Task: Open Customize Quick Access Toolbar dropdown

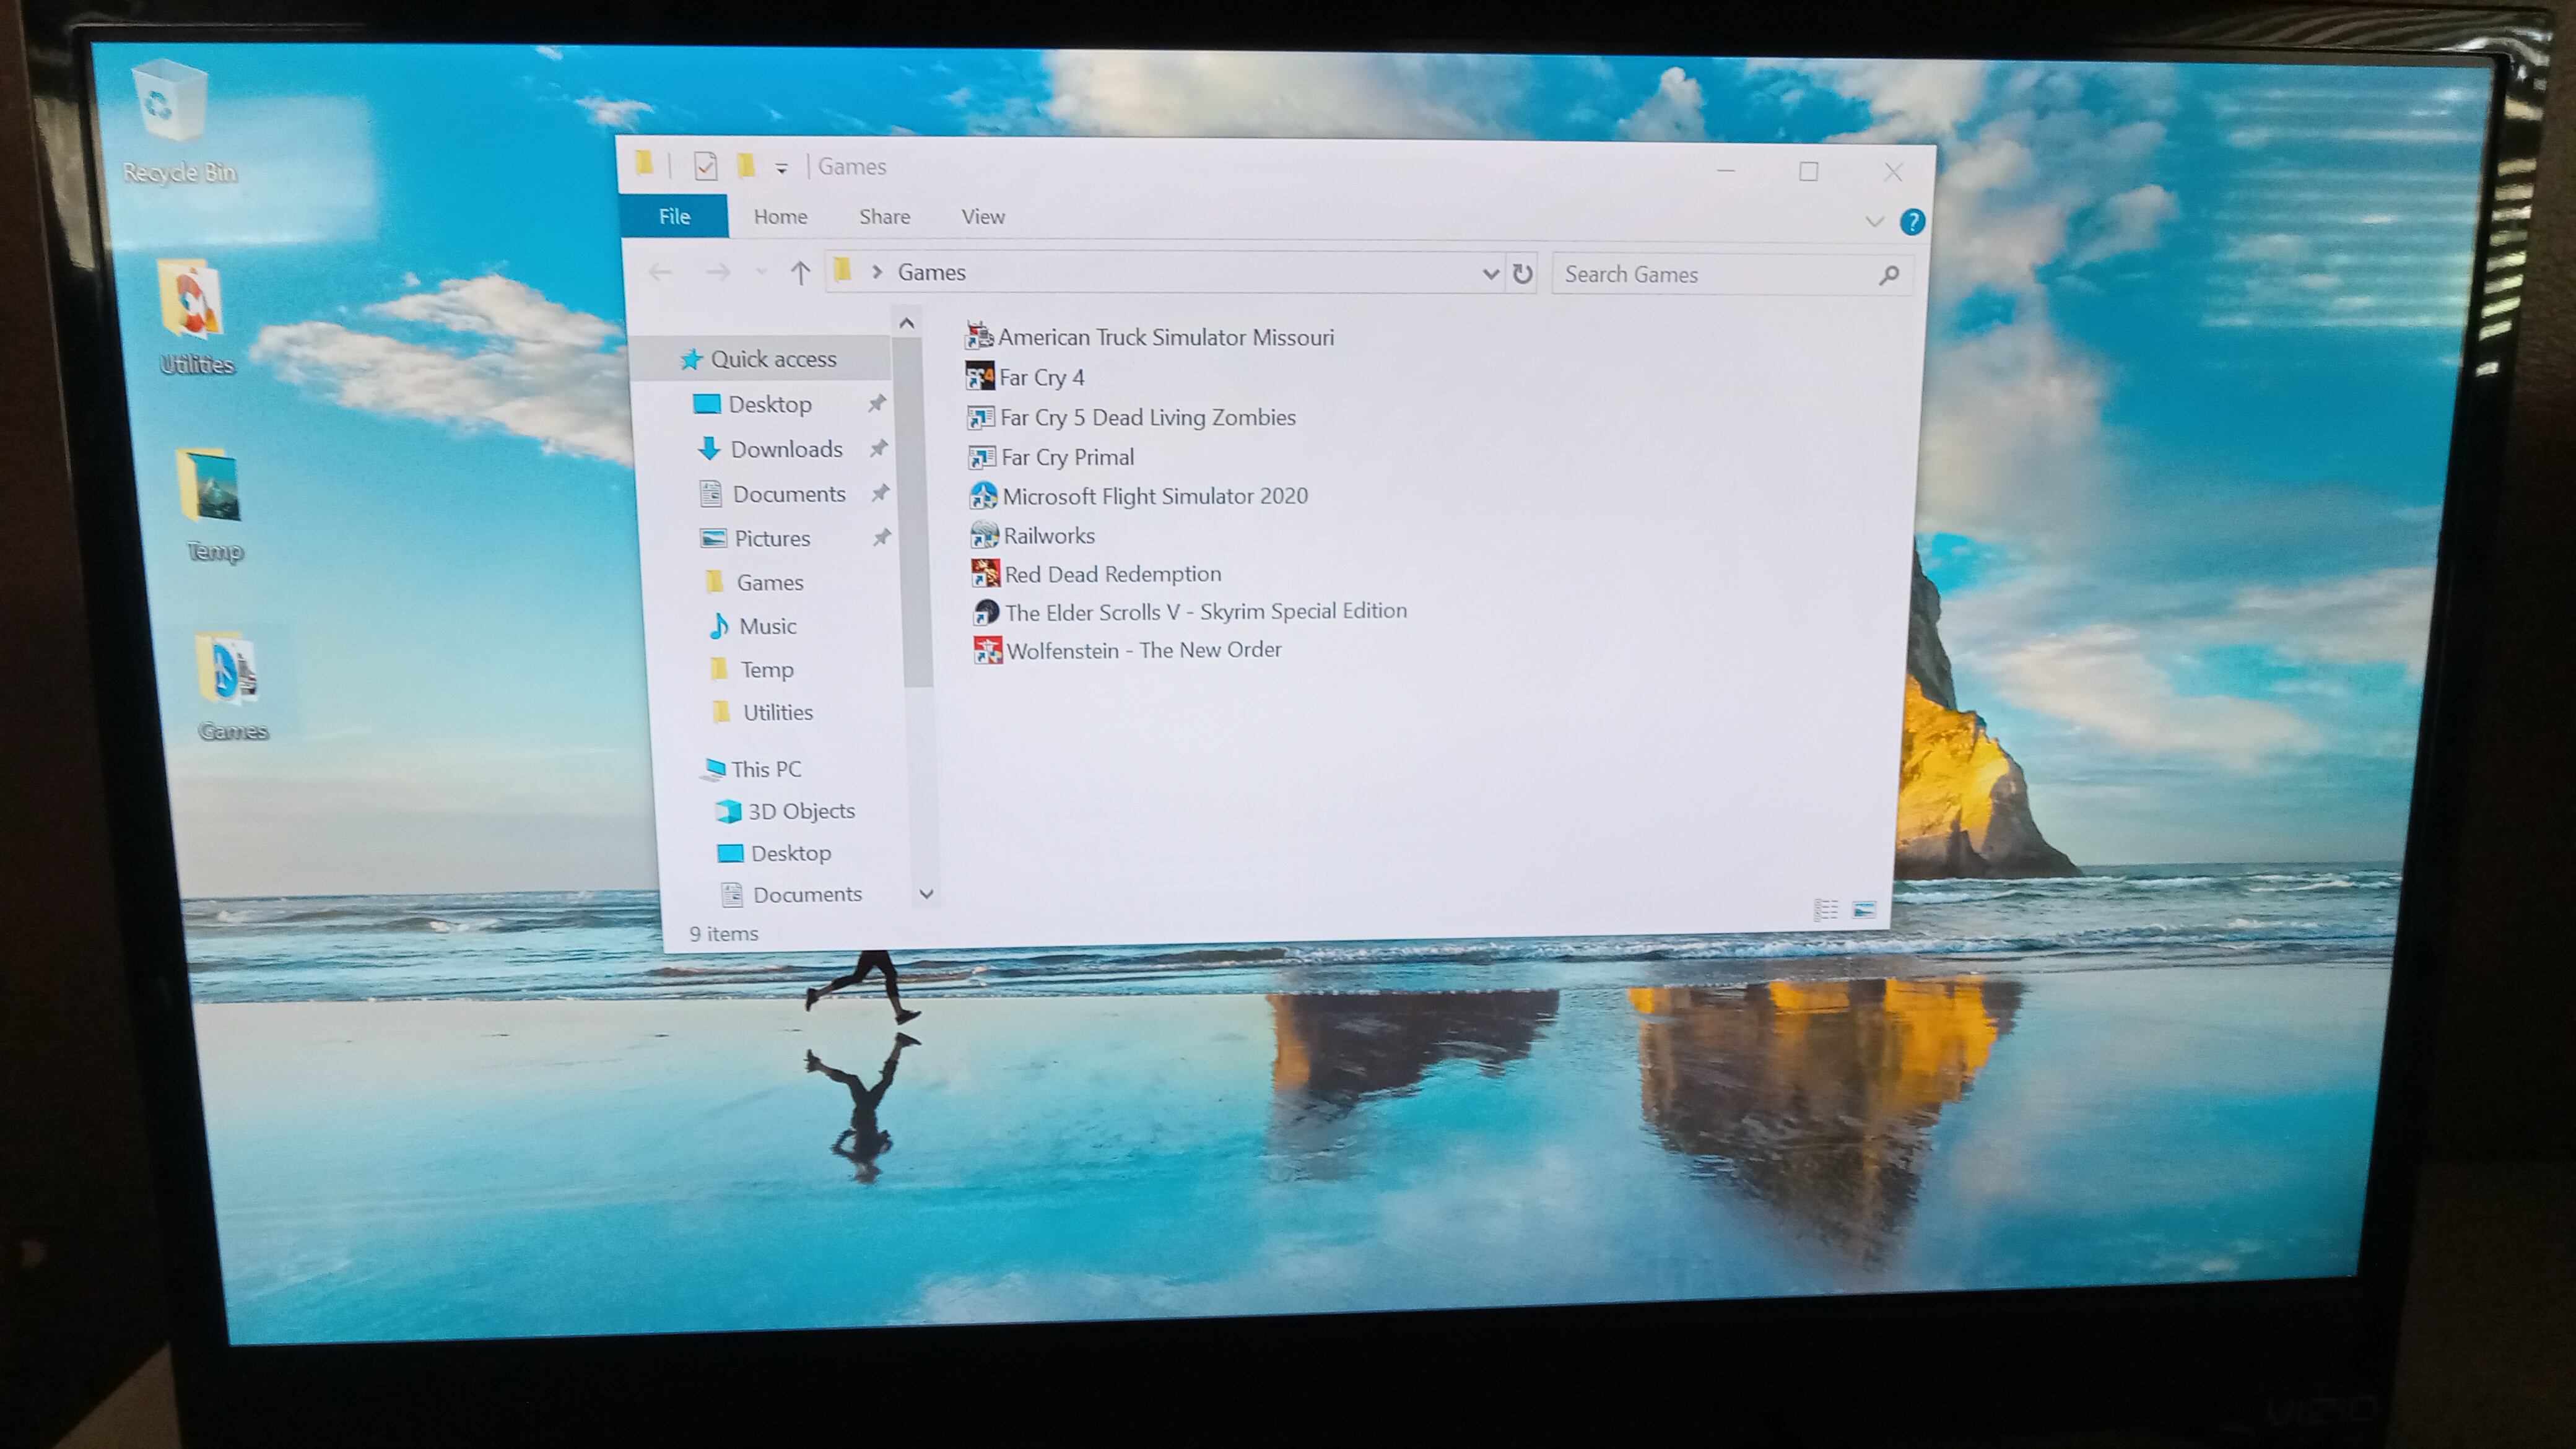Action: point(782,168)
